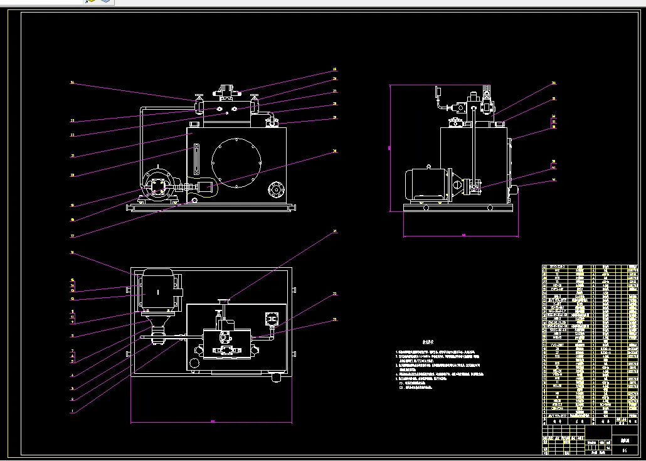Select the width dimension below the side view
Image resolution: width=646 pixels, height=461 pixels.
coord(460,236)
